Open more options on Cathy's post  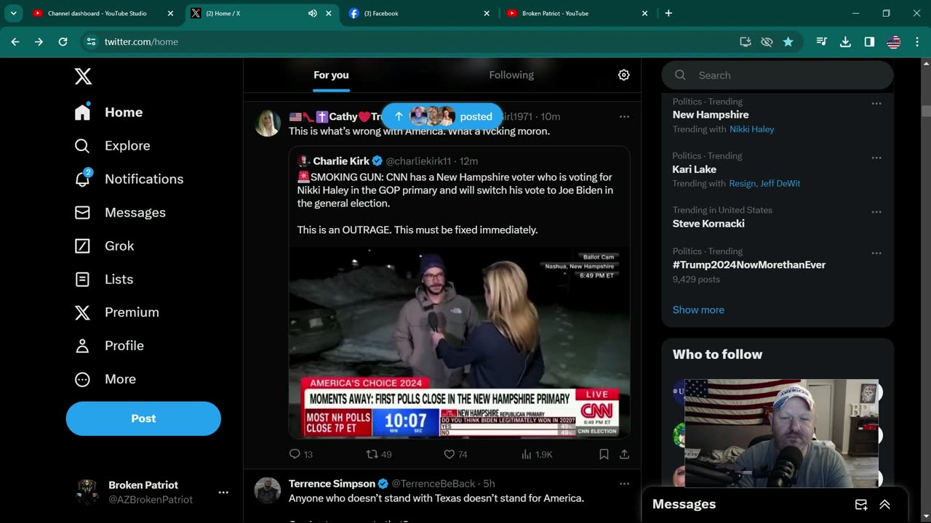click(624, 116)
